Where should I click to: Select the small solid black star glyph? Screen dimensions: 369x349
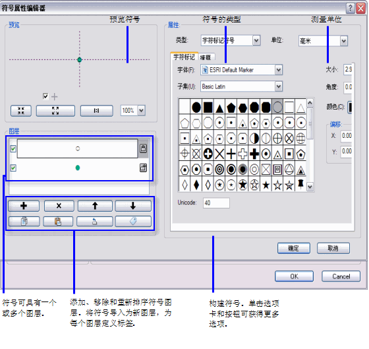[266, 185]
